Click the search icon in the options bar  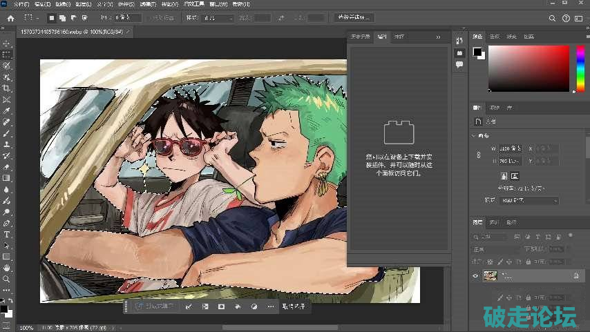pos(551,18)
